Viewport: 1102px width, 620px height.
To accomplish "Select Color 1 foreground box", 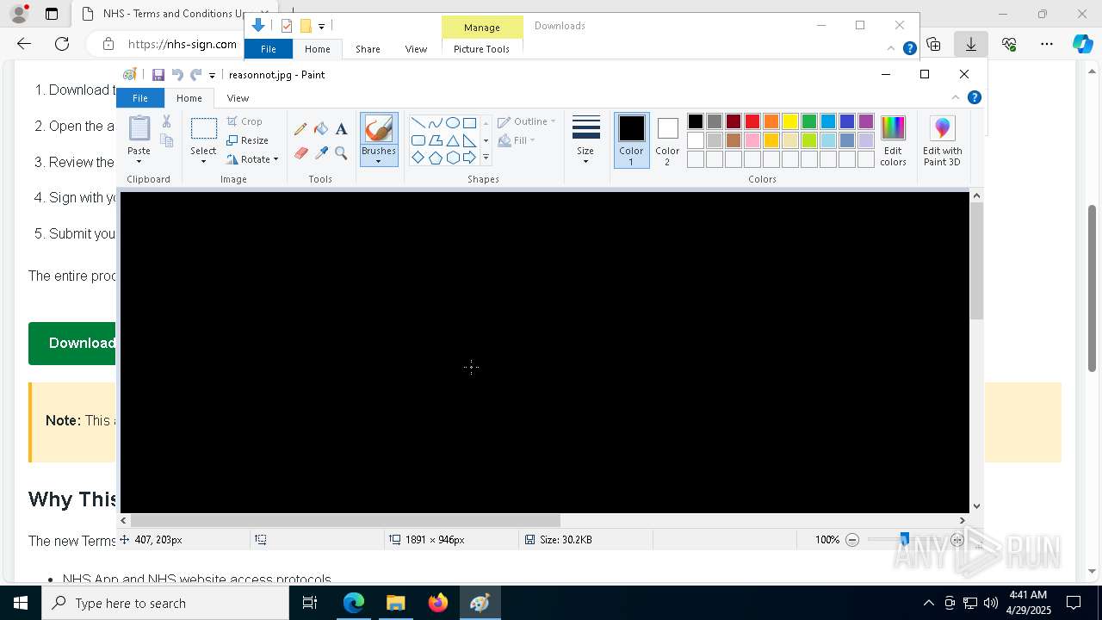I will [631, 140].
